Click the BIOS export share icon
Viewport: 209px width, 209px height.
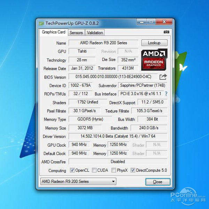163,77
